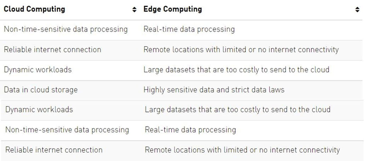Click the lower 'Large datasets' cell

click(238, 109)
